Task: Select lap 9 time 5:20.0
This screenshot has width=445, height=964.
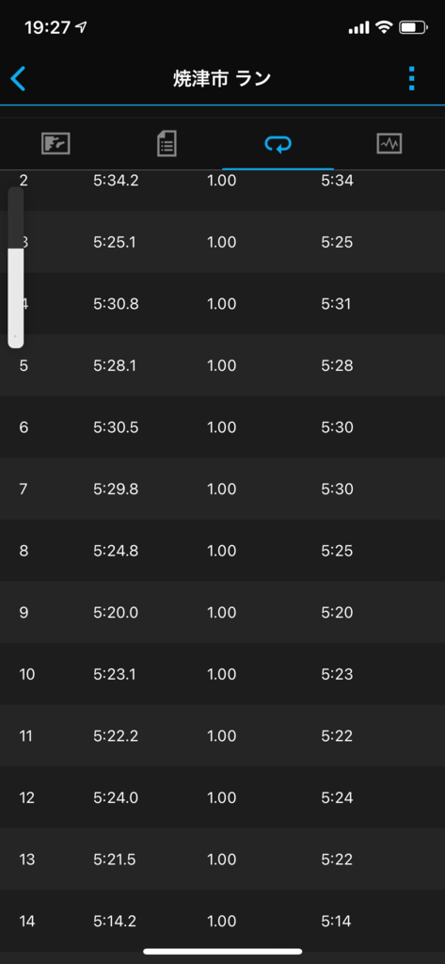Action: [x=116, y=612]
